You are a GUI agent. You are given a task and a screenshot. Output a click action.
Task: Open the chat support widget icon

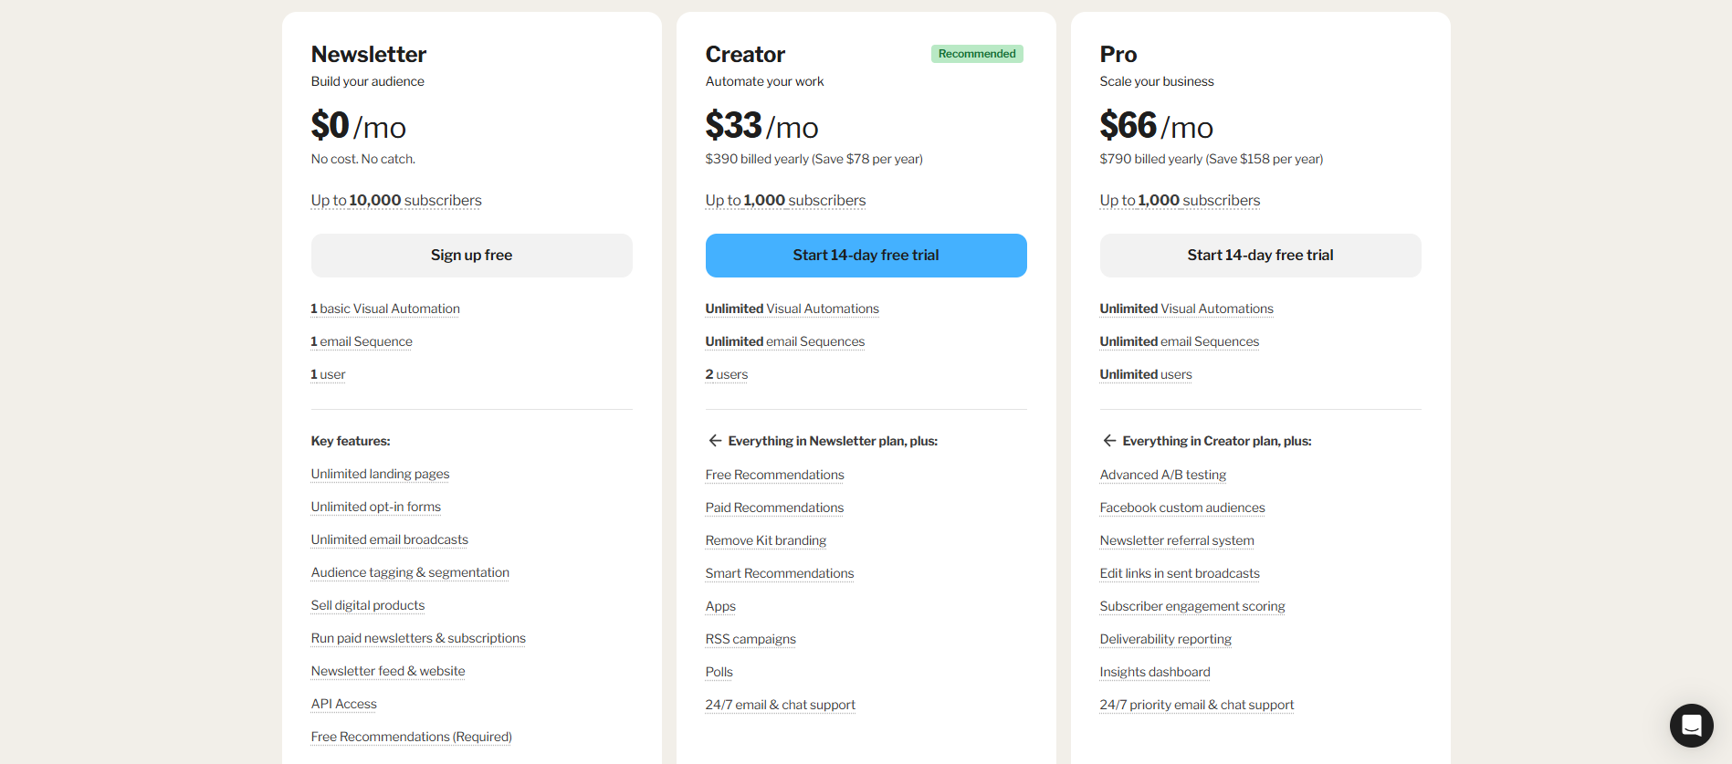pyautogui.click(x=1691, y=725)
